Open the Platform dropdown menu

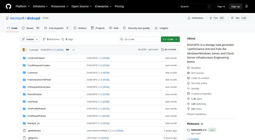22,6
